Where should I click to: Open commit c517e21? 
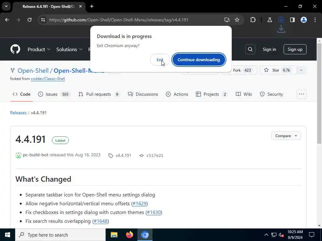pos(151,156)
